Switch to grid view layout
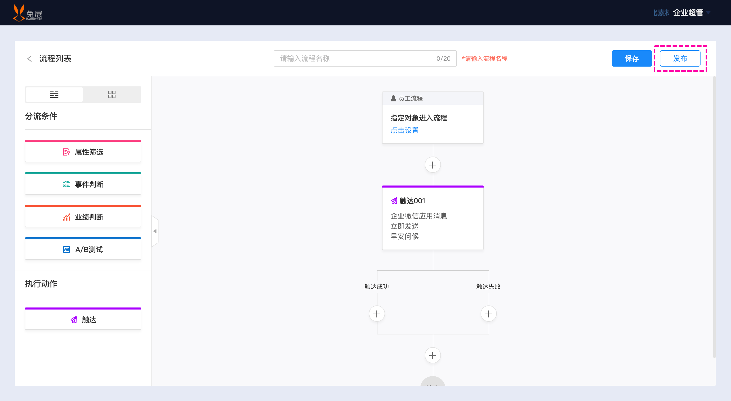Image resolution: width=731 pixels, height=401 pixels. 112,94
